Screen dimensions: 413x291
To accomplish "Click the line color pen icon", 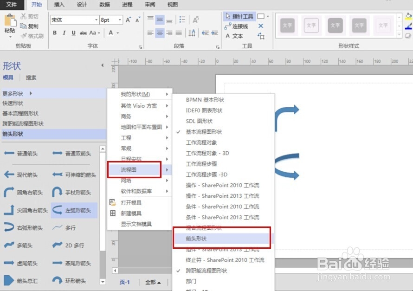I will (408, 26).
